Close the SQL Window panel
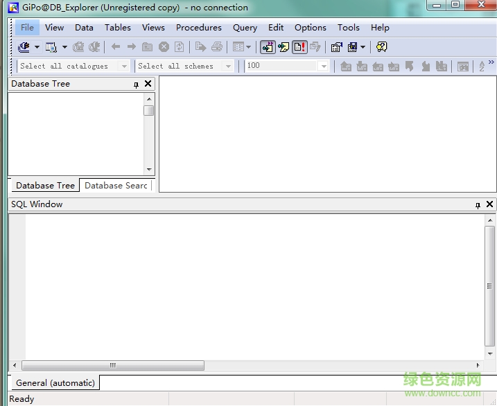 click(489, 204)
